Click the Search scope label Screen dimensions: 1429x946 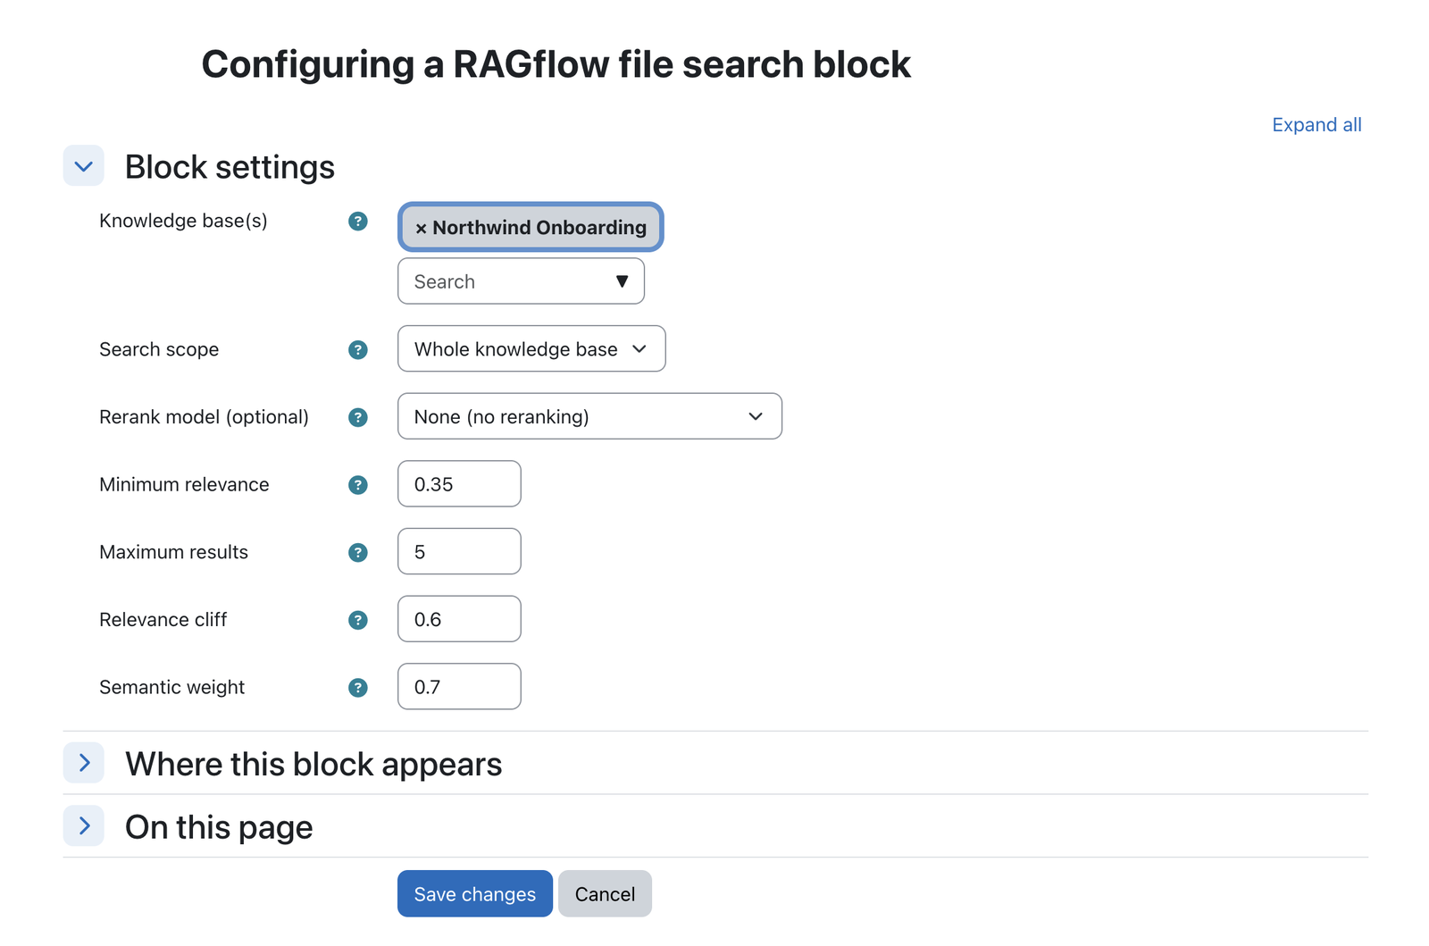[x=159, y=349]
